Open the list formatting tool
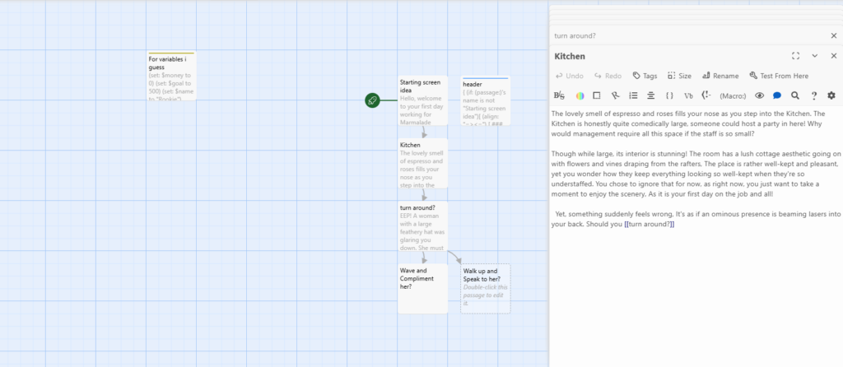The height and width of the screenshot is (367, 843). [633, 95]
